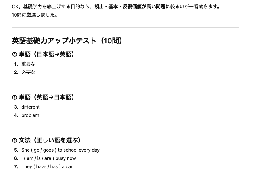The image size is (264, 184).
Task: Choose "go" in the She sentence
Action: tap(36, 150)
